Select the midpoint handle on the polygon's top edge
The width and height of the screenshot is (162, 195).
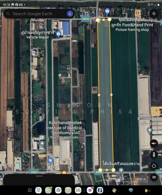(104, 19)
